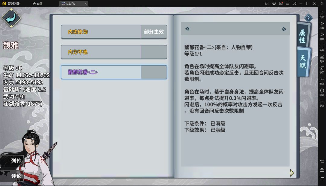326x186 pixels.
Task: Open the 列传 biography button
Action: 12,160
